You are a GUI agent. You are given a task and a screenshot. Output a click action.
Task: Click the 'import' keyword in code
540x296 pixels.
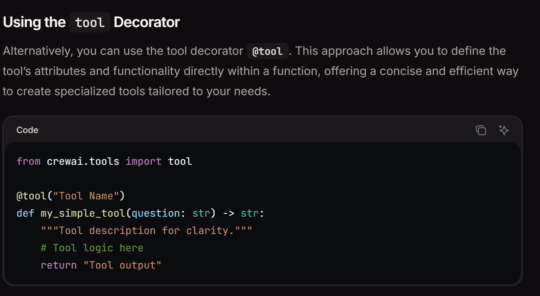(x=143, y=161)
